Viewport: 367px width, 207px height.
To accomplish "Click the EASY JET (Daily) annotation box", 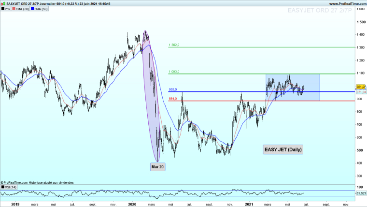I will pos(283,149).
